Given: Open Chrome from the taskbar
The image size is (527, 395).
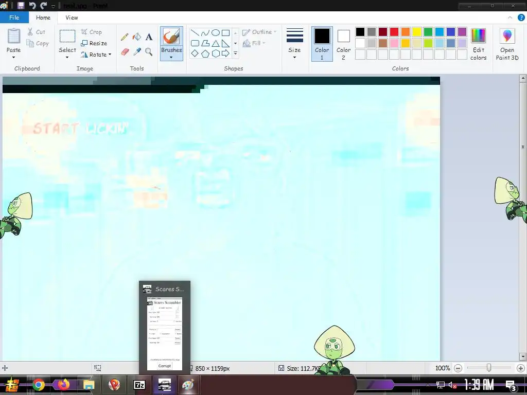Looking at the screenshot, I should (x=39, y=385).
